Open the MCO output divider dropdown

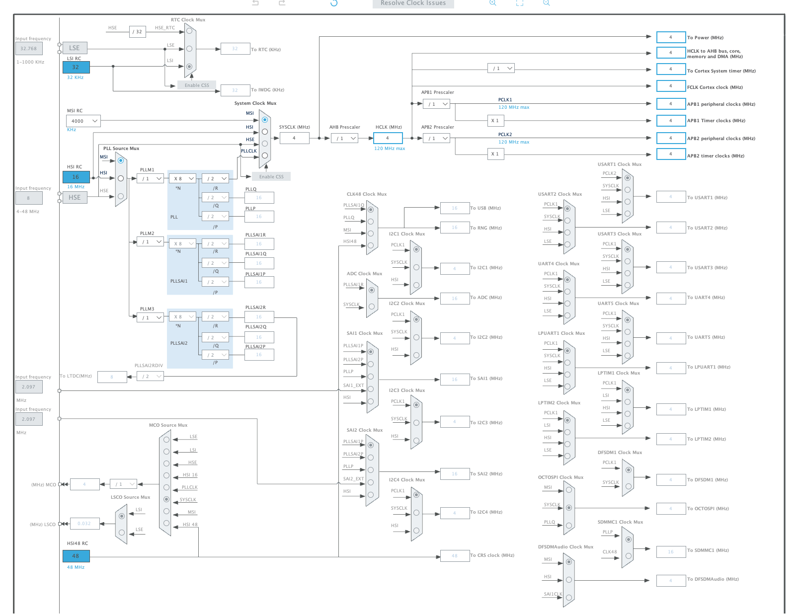(x=123, y=484)
